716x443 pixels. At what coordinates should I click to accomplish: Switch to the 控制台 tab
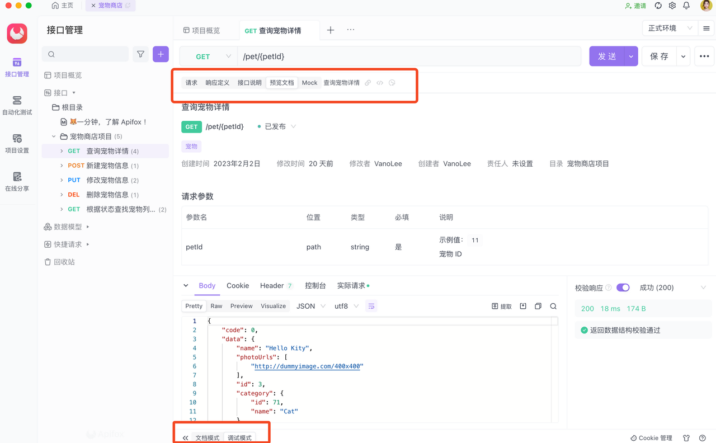315,286
